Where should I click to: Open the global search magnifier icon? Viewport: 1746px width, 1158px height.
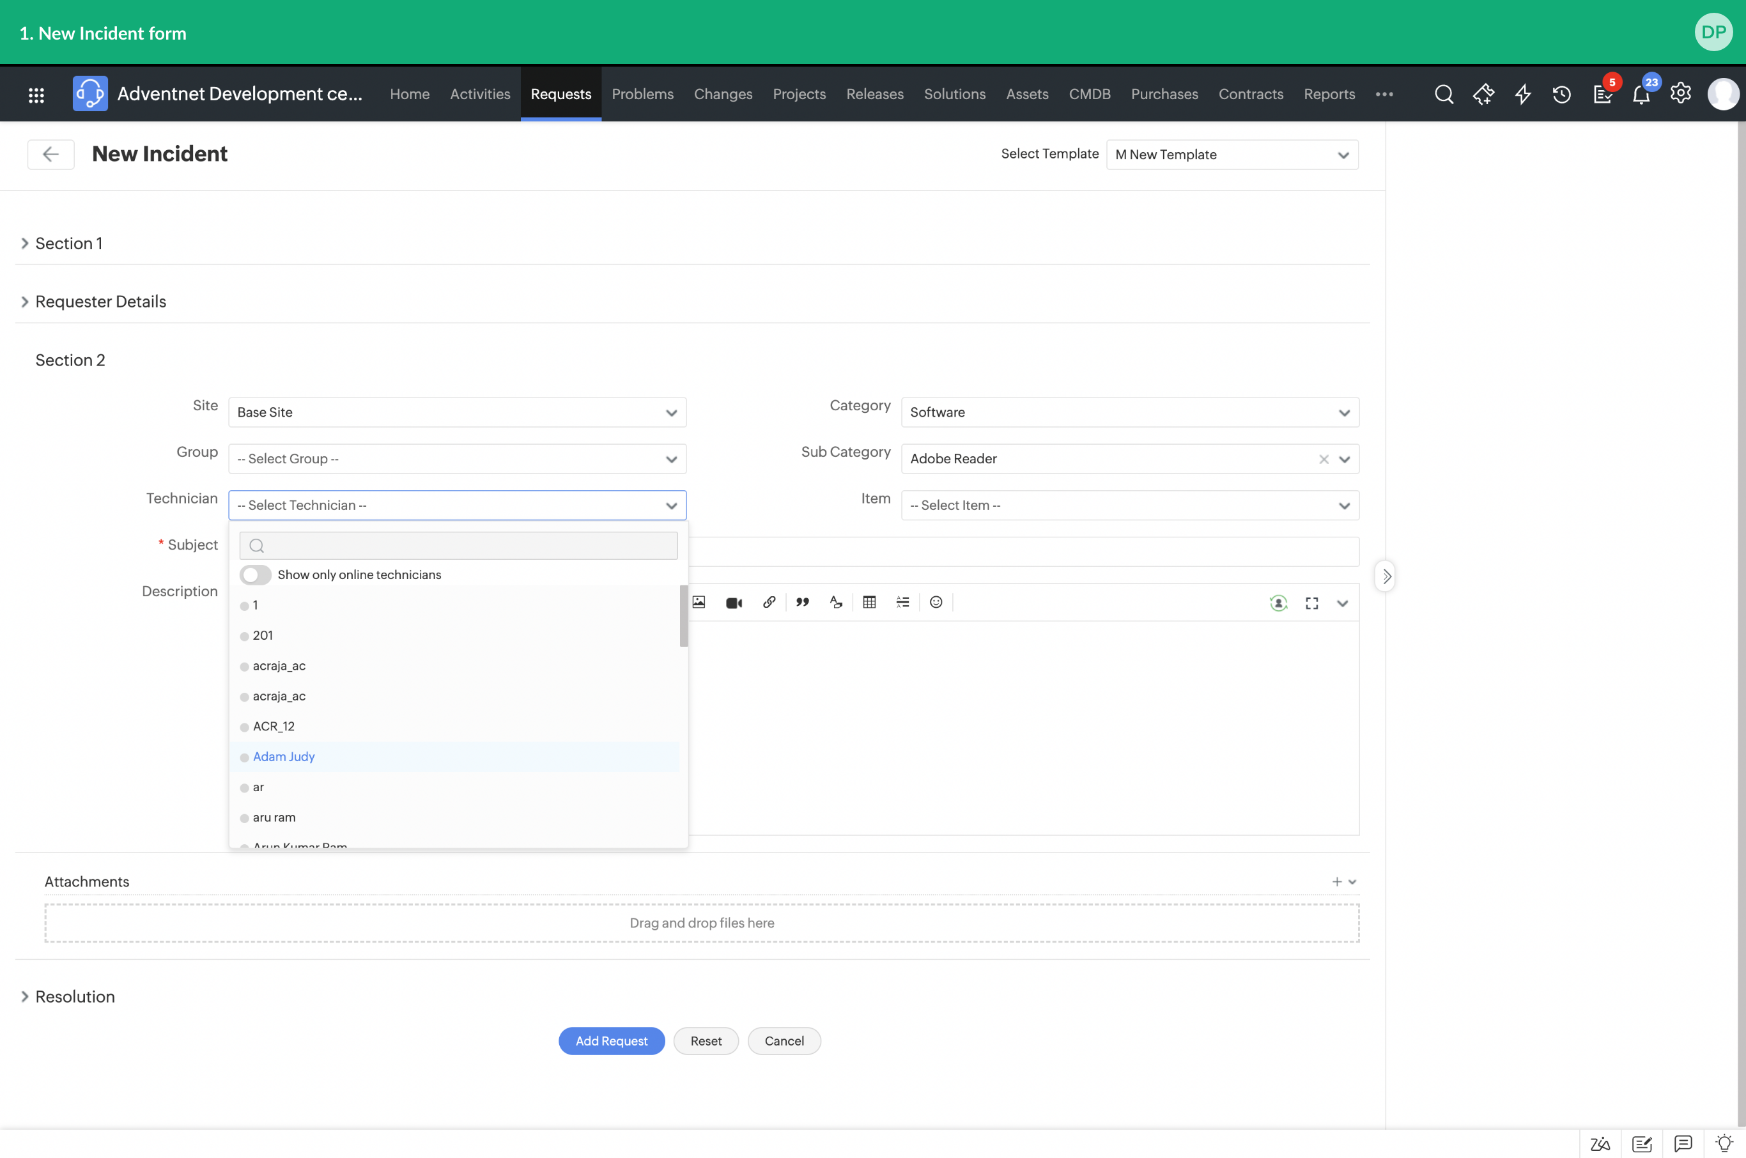point(1443,95)
